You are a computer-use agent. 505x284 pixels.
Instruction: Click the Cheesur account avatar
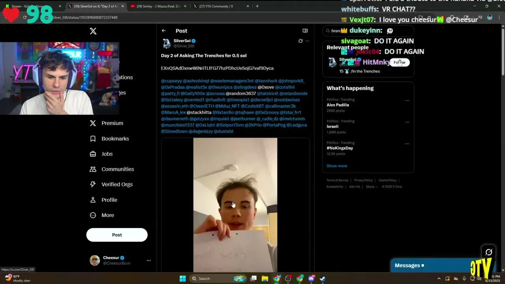(95, 260)
